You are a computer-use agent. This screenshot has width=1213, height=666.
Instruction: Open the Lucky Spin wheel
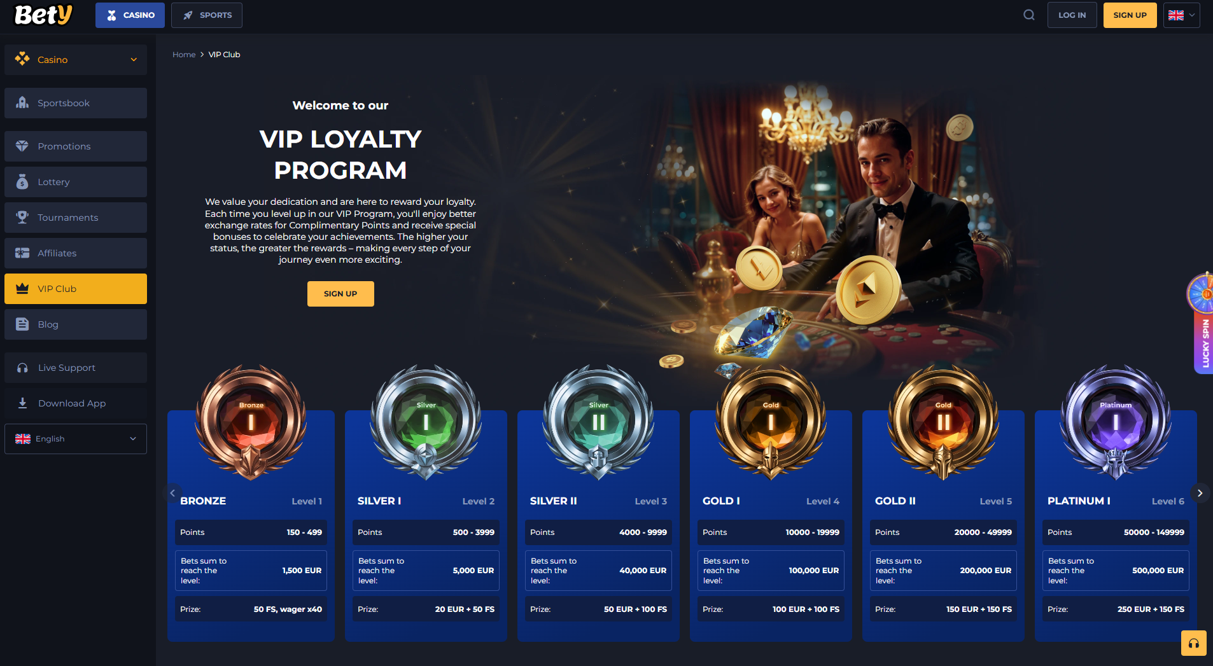pos(1202,323)
